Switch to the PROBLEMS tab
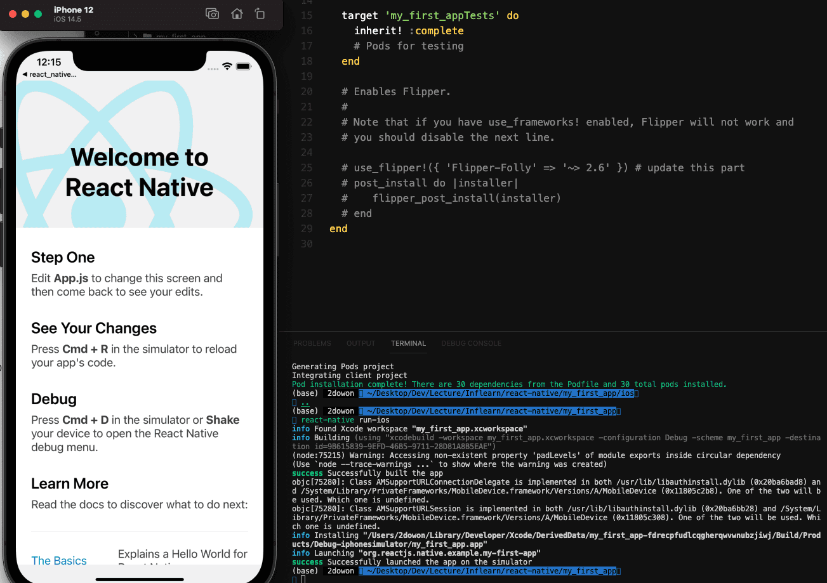 pos(312,343)
